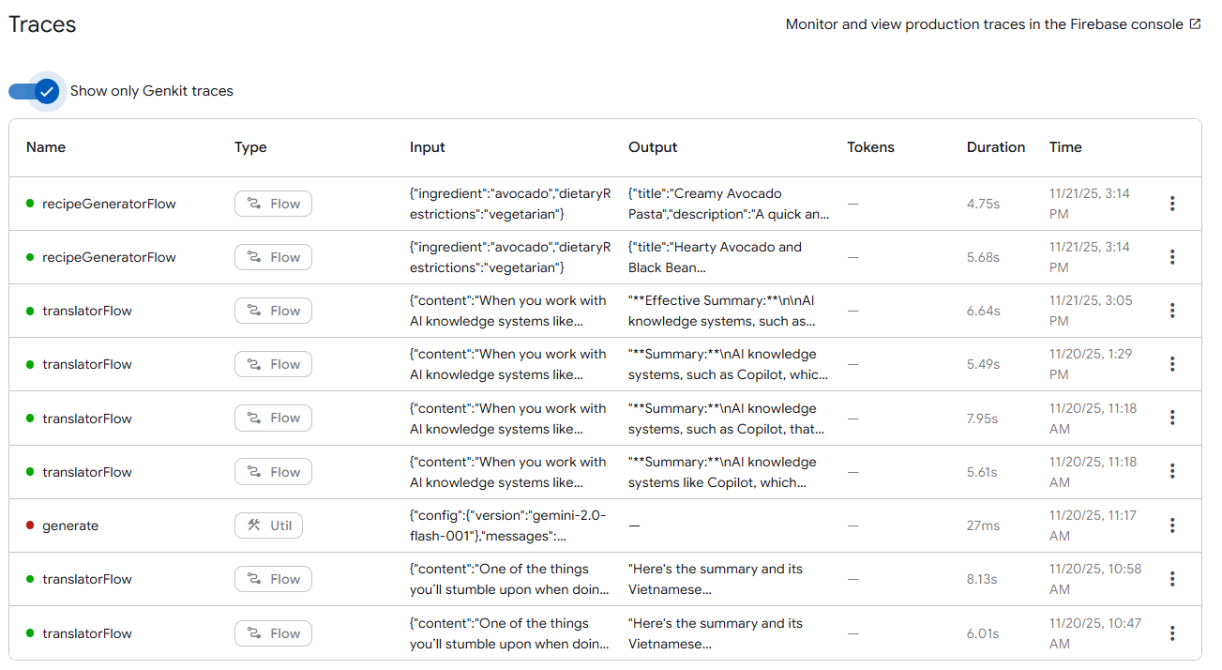The width and height of the screenshot is (1222, 670).
Task: Click the external link icon beside Firebase console
Action: (1195, 24)
